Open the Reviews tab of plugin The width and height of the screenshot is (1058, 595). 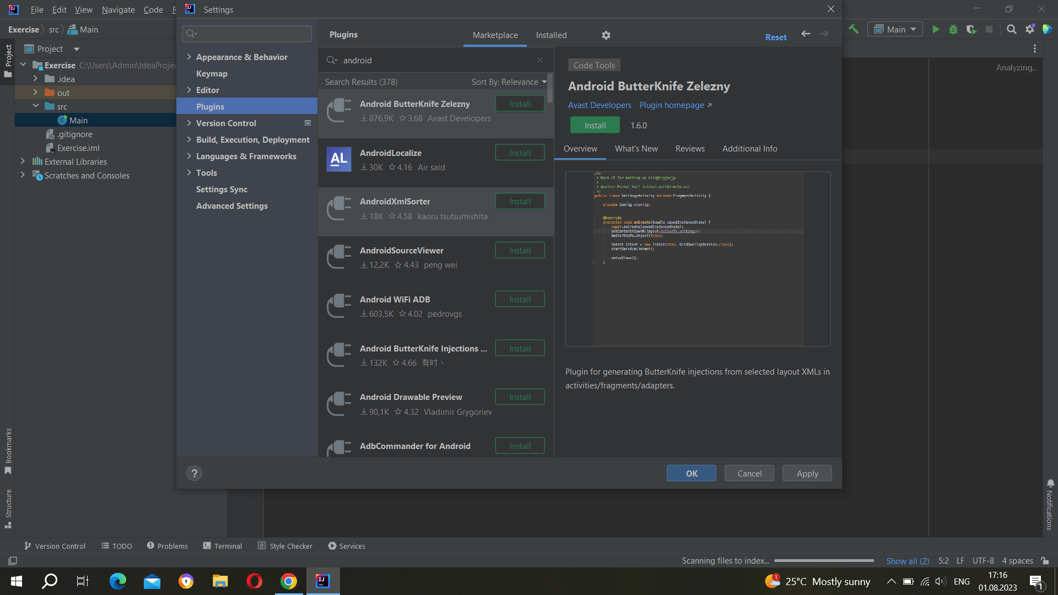pyautogui.click(x=690, y=149)
